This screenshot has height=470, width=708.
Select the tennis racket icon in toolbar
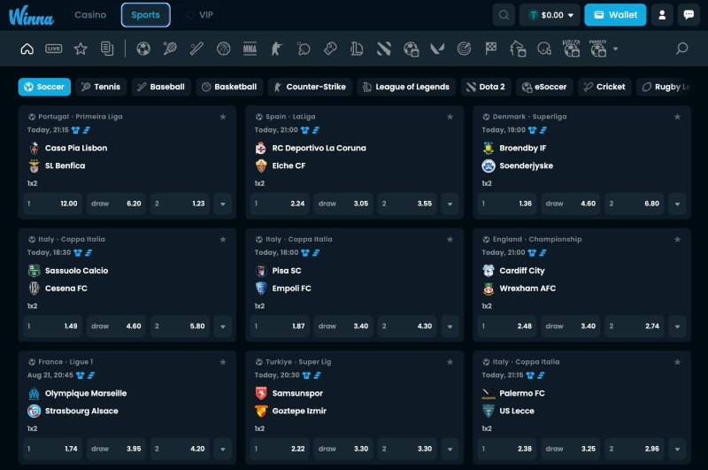pyautogui.click(x=170, y=49)
